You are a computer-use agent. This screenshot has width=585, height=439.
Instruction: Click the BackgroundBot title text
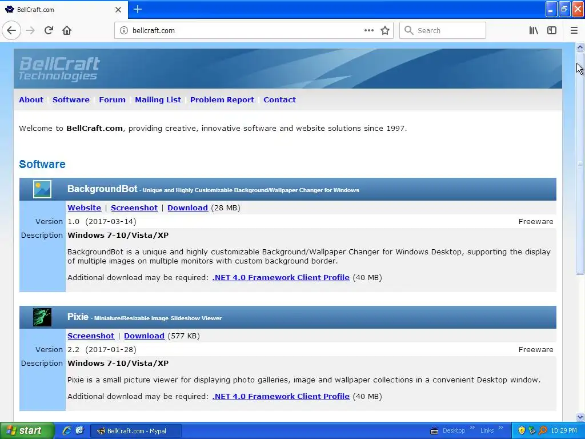point(102,189)
